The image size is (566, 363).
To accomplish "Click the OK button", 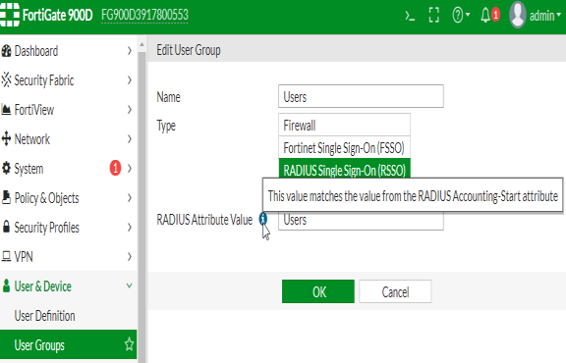I will point(318,291).
